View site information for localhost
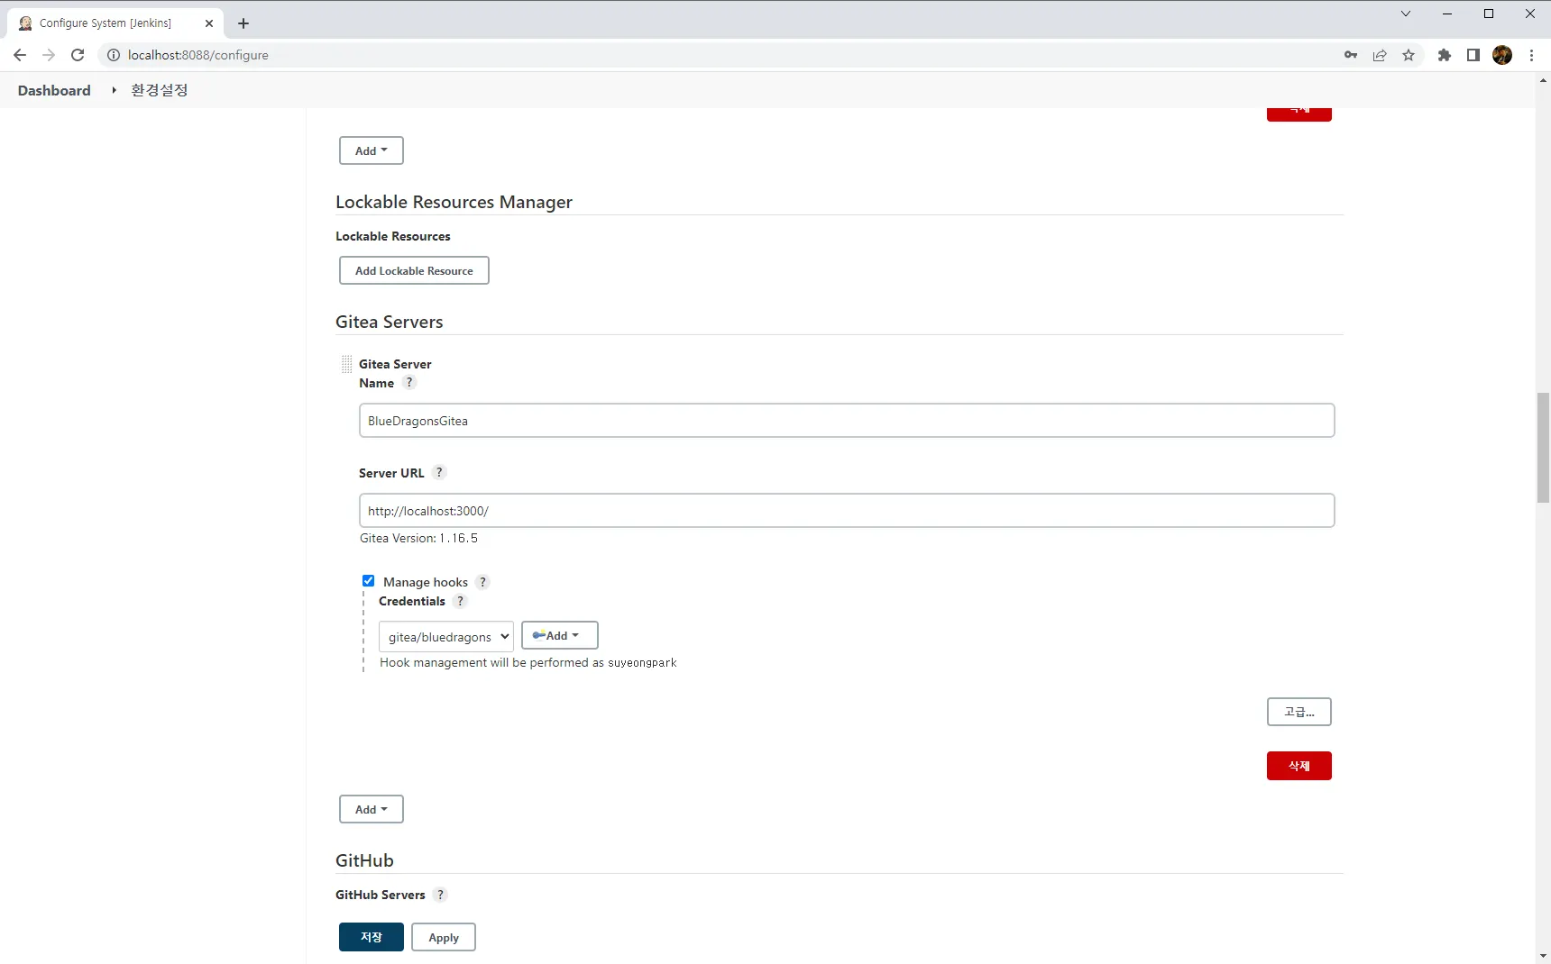The height and width of the screenshot is (964, 1551). (114, 55)
